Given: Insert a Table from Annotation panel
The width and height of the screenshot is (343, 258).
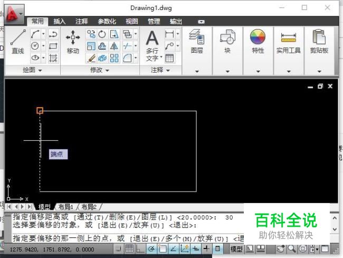Looking at the screenshot, I should (x=169, y=58).
